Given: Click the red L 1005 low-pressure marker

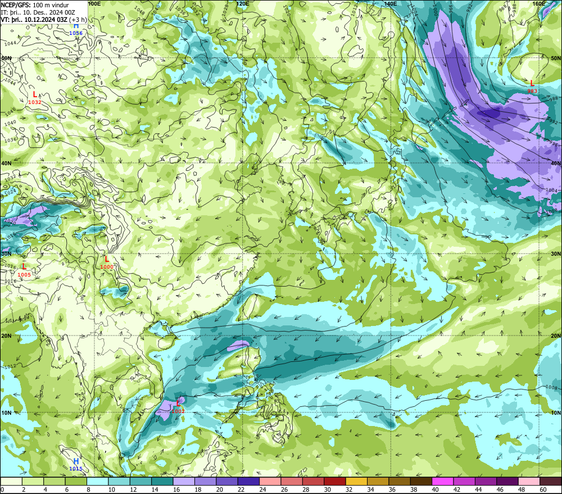Looking at the screenshot, I should tap(24, 270).
